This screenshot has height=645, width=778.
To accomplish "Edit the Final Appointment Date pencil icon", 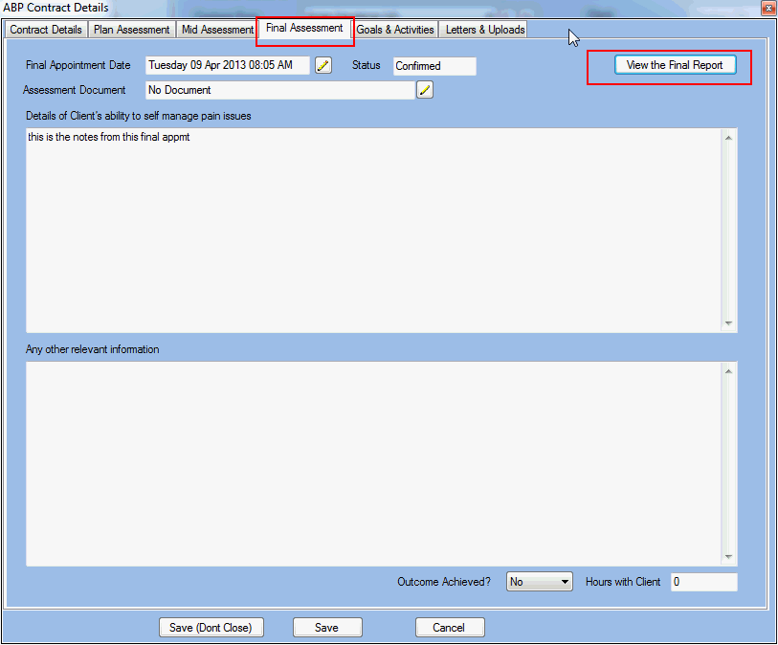I will 323,65.
